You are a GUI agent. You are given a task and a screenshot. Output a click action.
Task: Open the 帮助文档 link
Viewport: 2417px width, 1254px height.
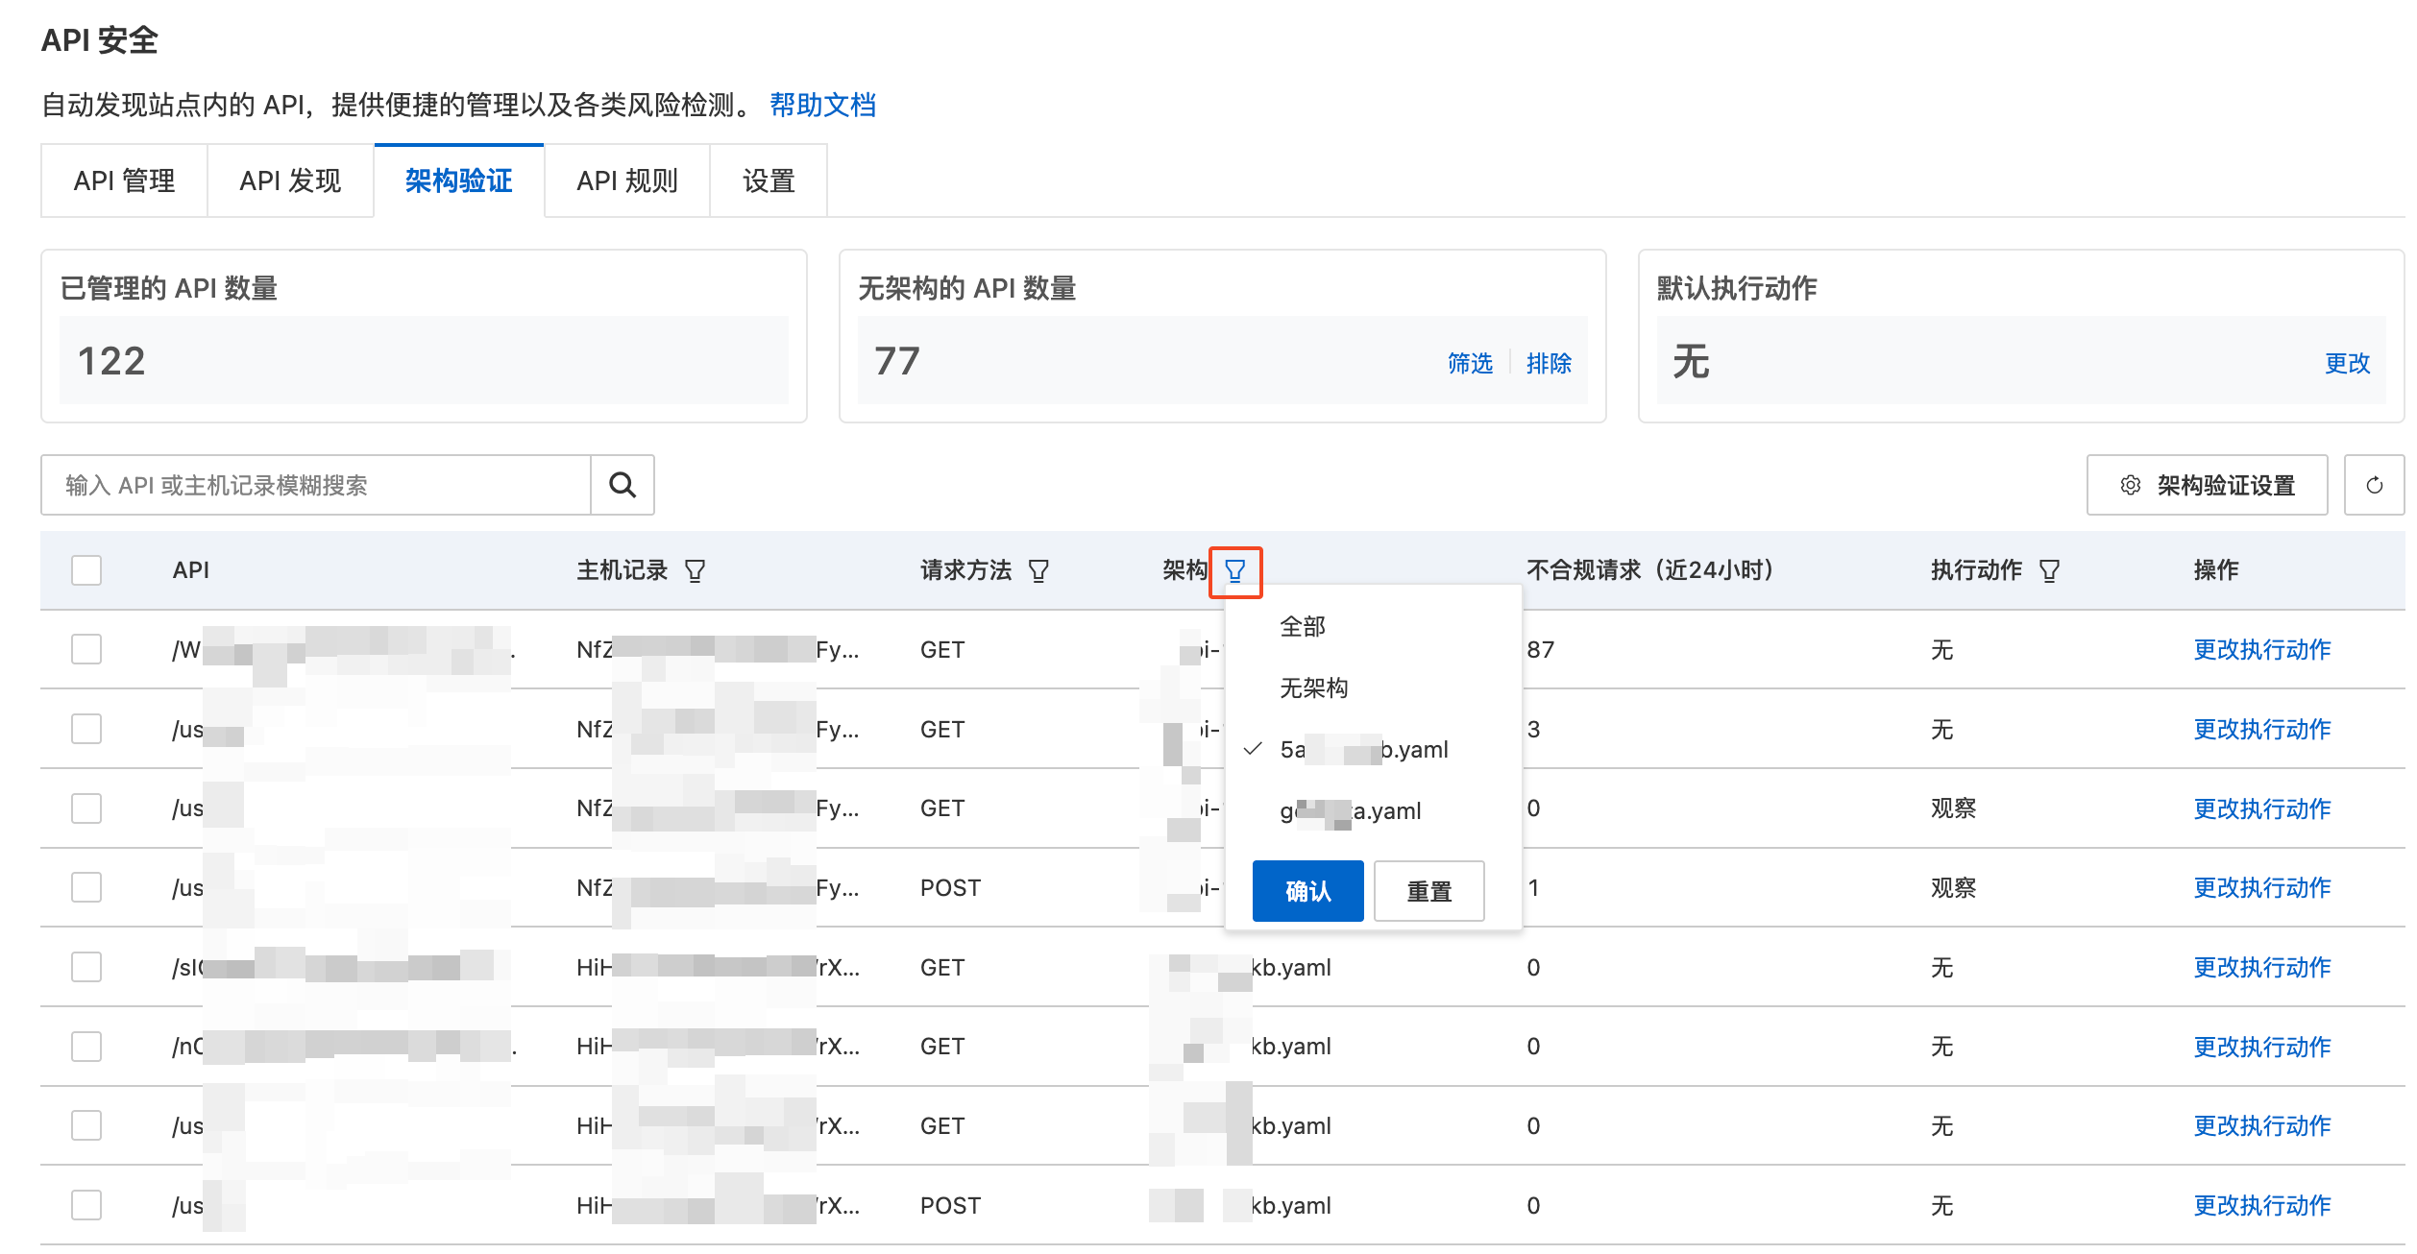click(x=822, y=105)
